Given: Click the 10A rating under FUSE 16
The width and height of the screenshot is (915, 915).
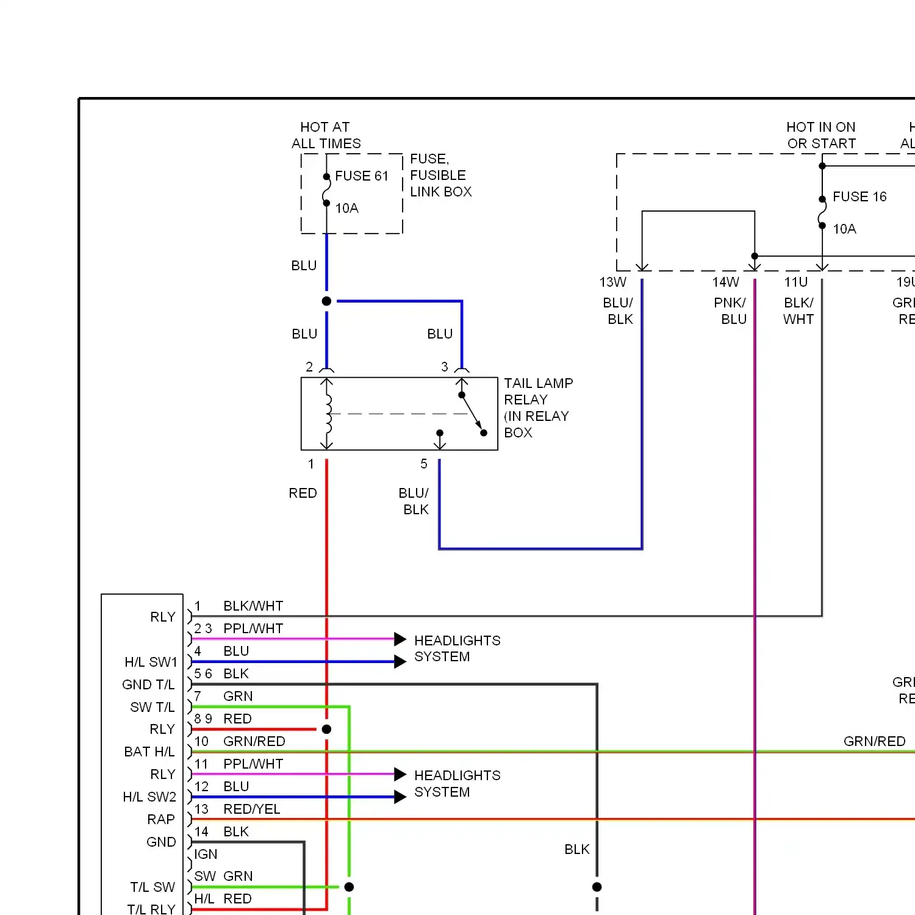Looking at the screenshot, I should [844, 229].
